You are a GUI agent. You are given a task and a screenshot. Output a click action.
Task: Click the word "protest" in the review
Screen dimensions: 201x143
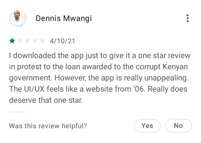coord(29,67)
